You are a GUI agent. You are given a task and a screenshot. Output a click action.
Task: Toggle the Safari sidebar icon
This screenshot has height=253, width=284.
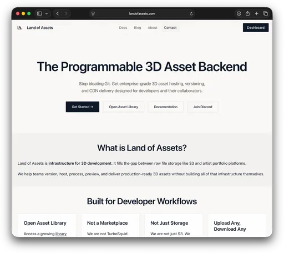pyautogui.click(x=39, y=13)
